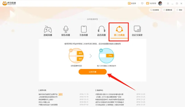Choose the 娱乐直播 microphone icon
This screenshot has width=185, height=107.
(x=66, y=29)
